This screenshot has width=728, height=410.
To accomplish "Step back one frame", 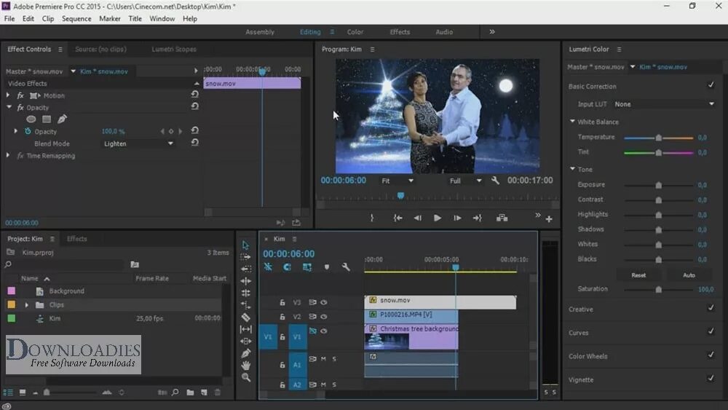I will click(x=417, y=218).
